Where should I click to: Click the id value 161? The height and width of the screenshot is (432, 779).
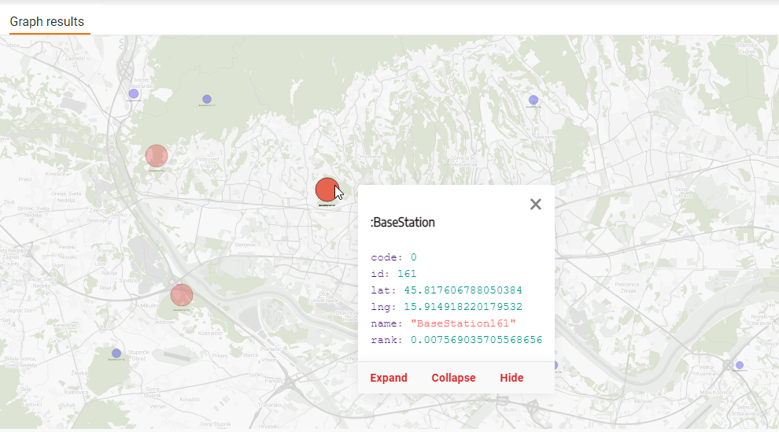coord(407,274)
